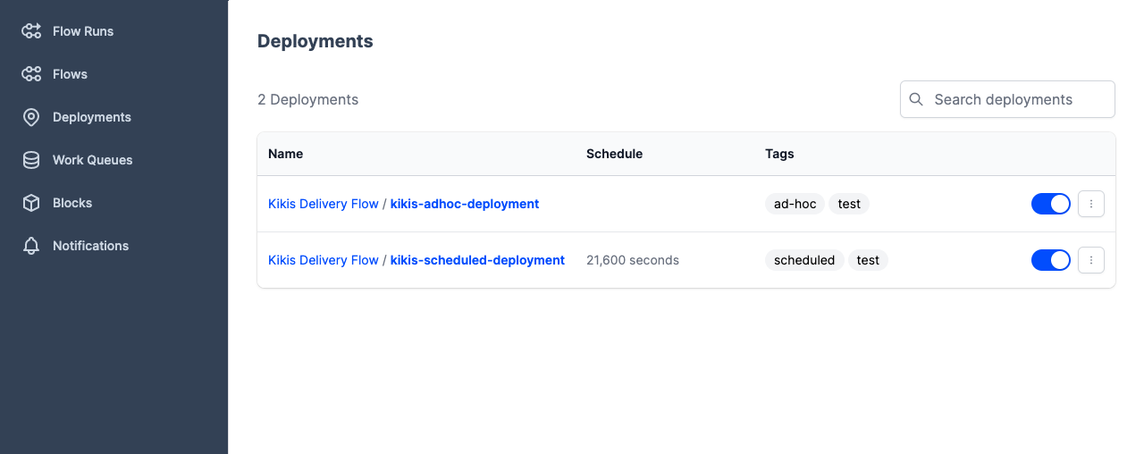This screenshot has height=454, width=1144.
Task: Click the Deployments page heading
Action: pos(315,41)
